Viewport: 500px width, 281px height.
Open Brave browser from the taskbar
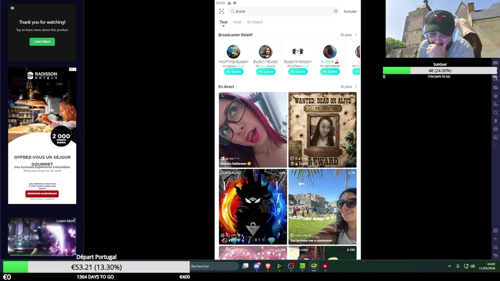[268, 266]
